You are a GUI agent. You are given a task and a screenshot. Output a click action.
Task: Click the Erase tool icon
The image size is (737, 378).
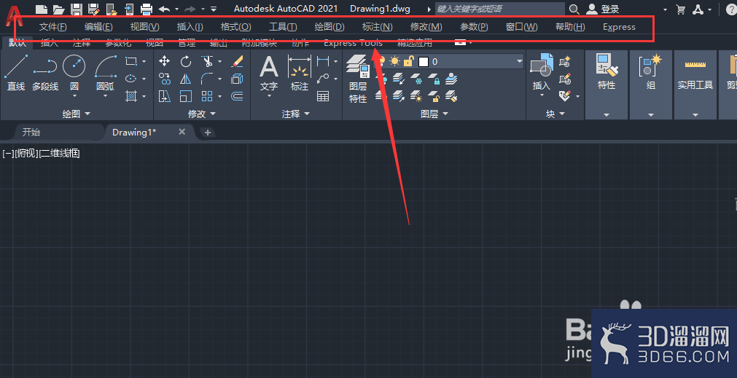(x=238, y=61)
